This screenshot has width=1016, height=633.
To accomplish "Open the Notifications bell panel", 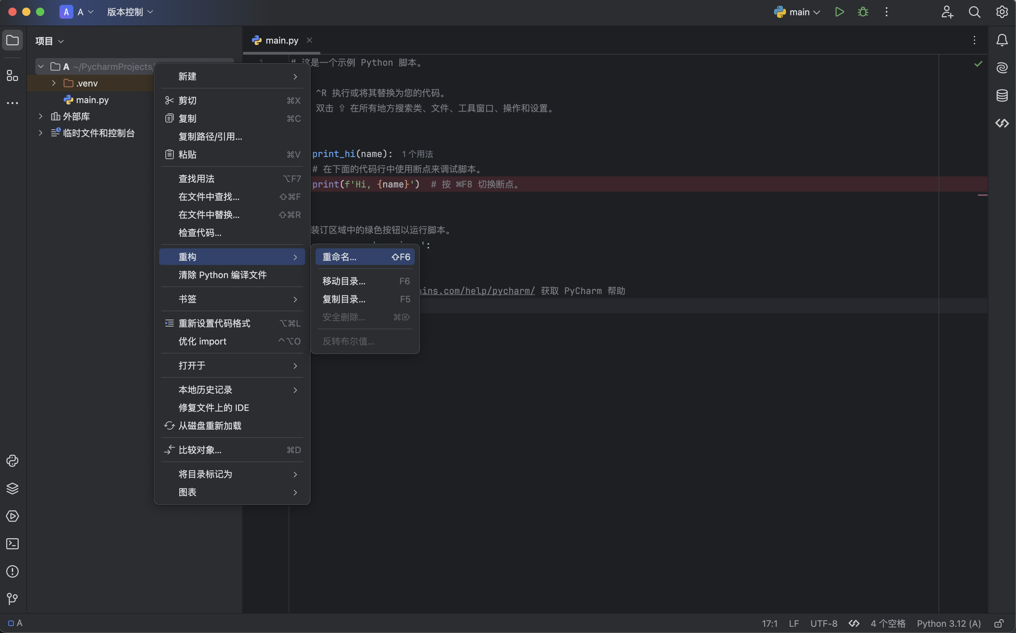I will (x=1002, y=40).
